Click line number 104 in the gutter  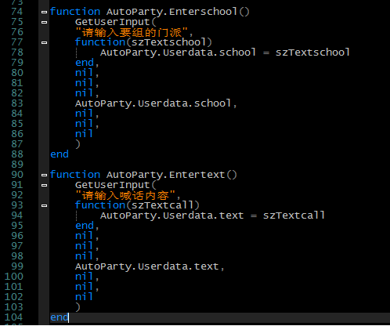coord(14,317)
